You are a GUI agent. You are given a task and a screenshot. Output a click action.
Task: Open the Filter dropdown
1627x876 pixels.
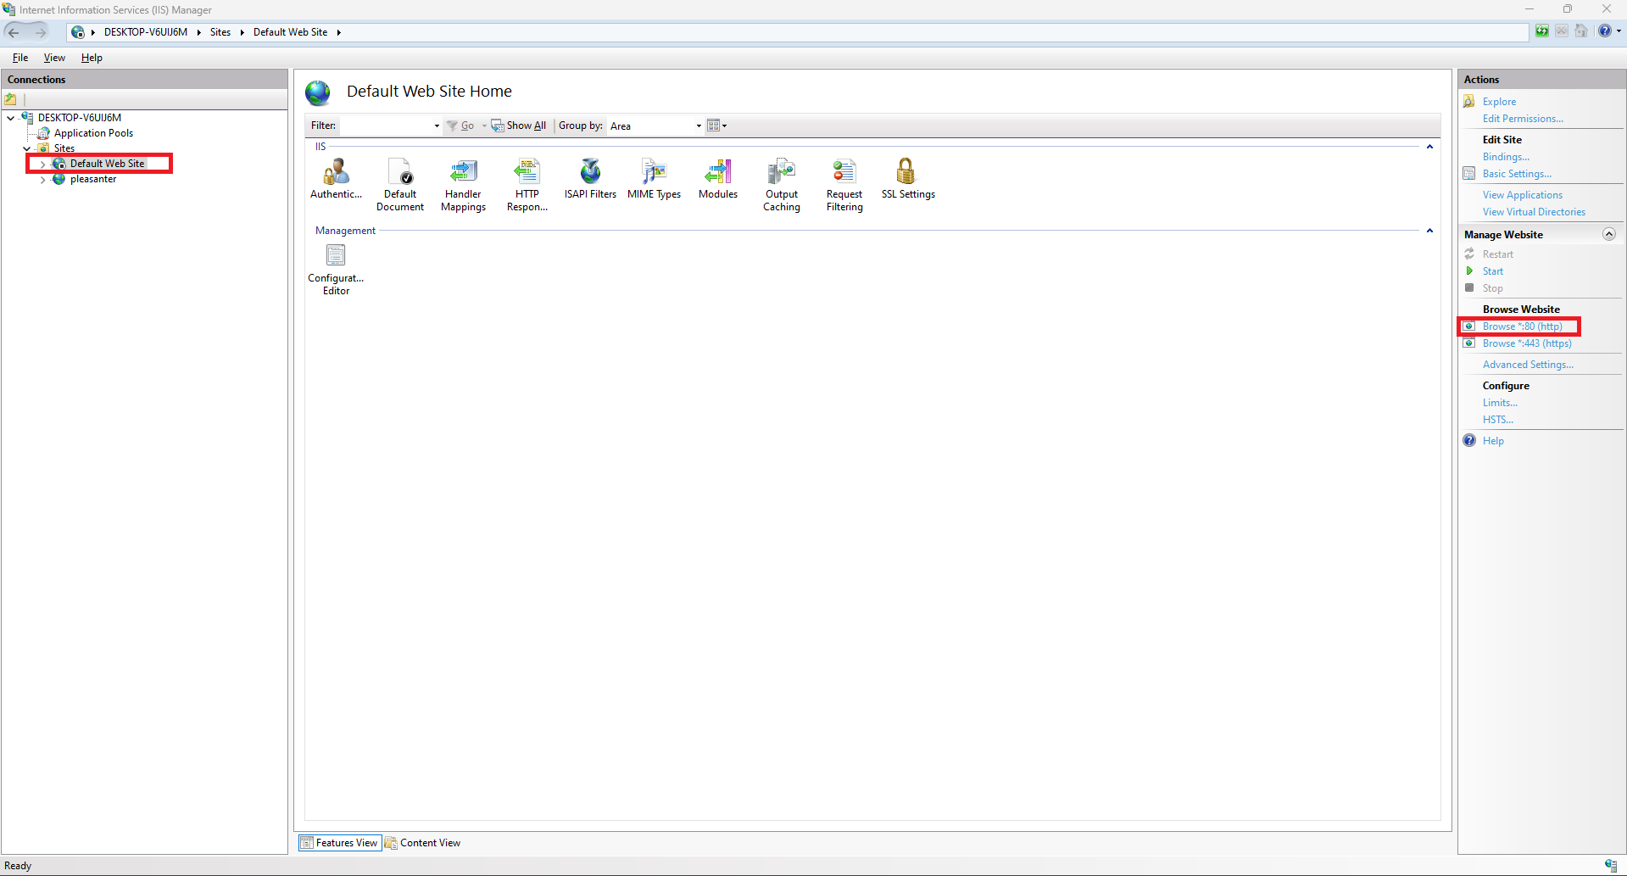click(437, 126)
